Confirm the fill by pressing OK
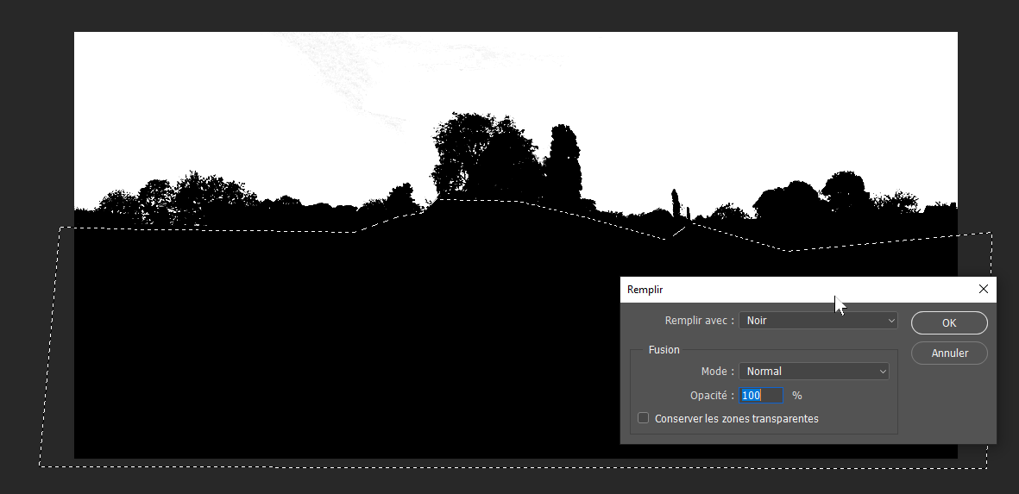 click(949, 323)
